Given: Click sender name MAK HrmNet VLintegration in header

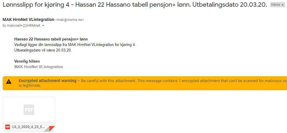Looking at the screenshot, I should (28, 19).
